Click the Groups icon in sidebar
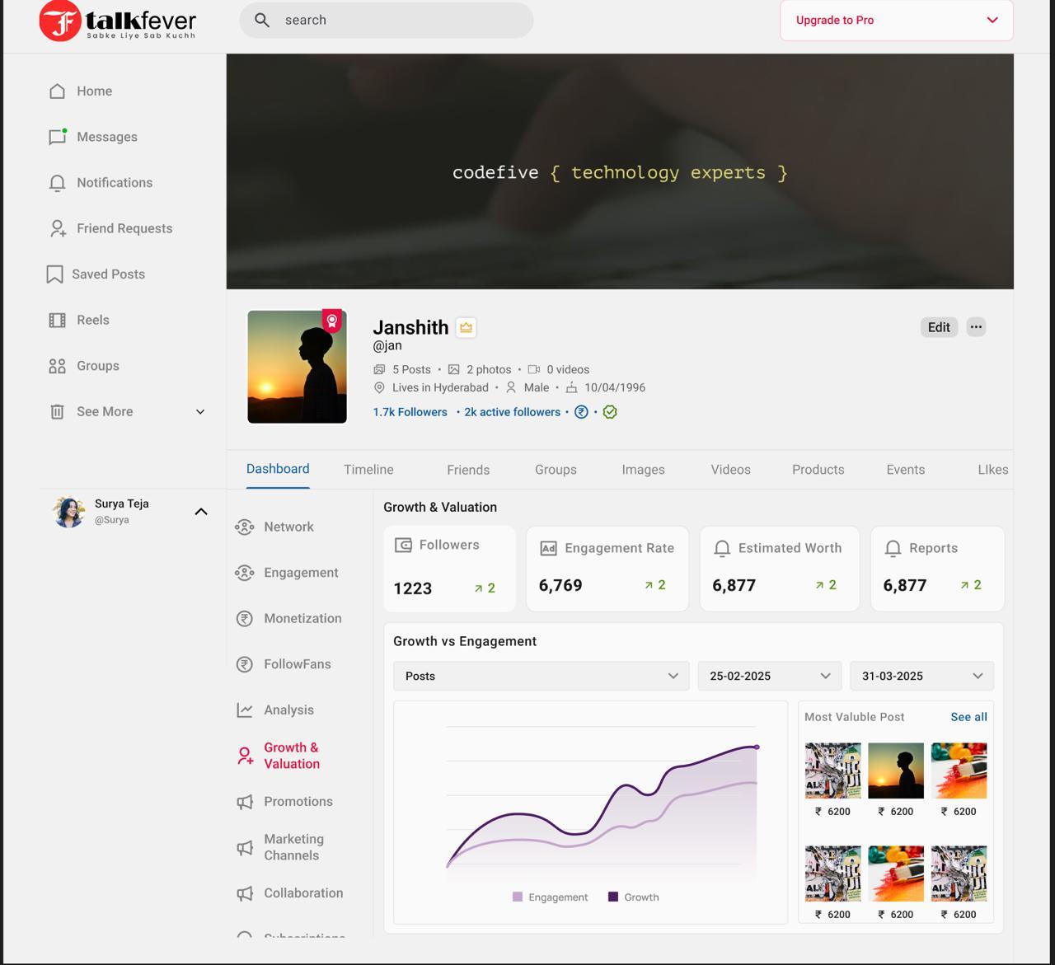Screen dimensions: 1055x965 [x=57, y=366]
